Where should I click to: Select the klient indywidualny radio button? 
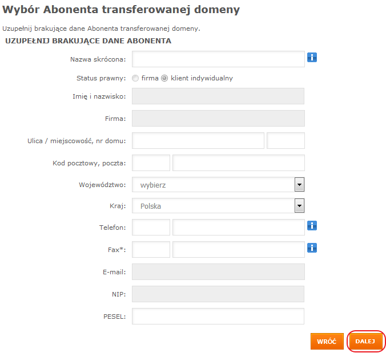(x=164, y=78)
